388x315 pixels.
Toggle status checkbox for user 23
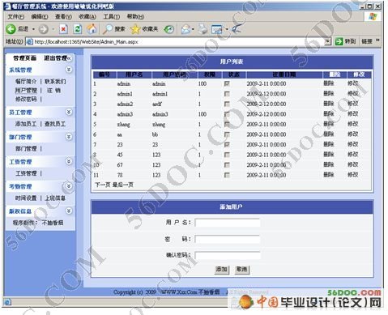tap(227, 145)
